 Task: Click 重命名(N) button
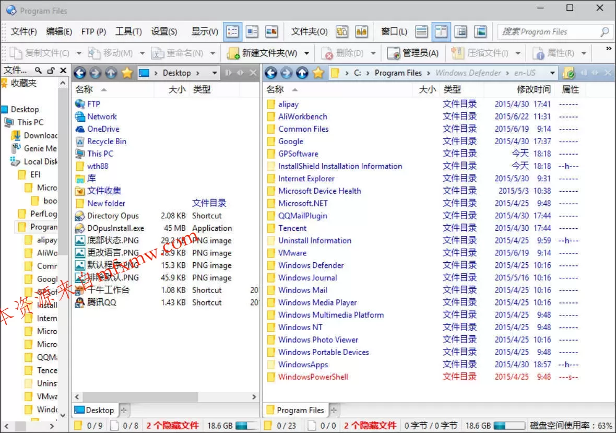[178, 53]
